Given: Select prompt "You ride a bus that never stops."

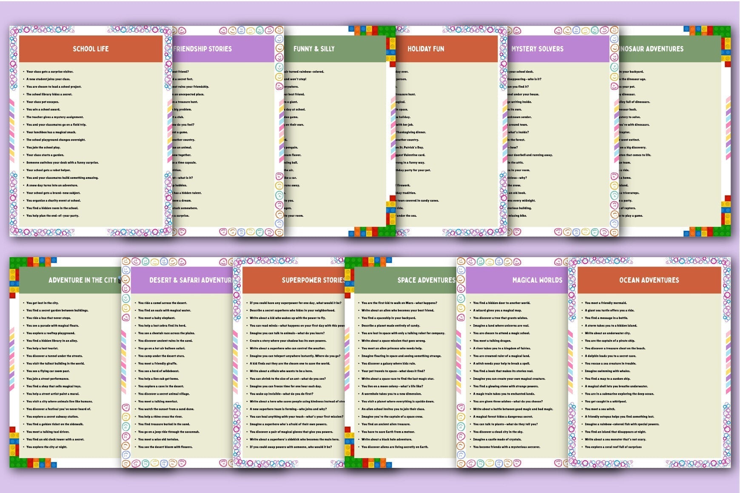Looking at the screenshot, I should (48, 318).
